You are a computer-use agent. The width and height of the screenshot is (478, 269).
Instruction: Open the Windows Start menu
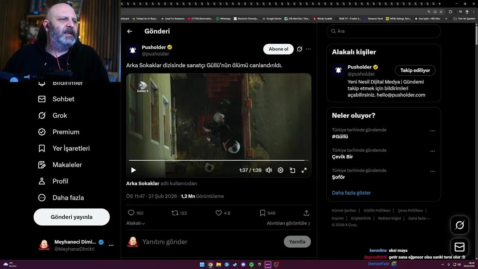coord(202,265)
